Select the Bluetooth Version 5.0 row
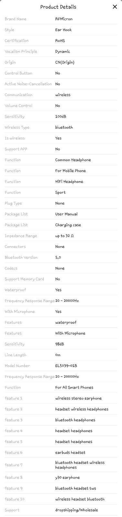Viewport: 122px width, 517px height. [61, 258]
